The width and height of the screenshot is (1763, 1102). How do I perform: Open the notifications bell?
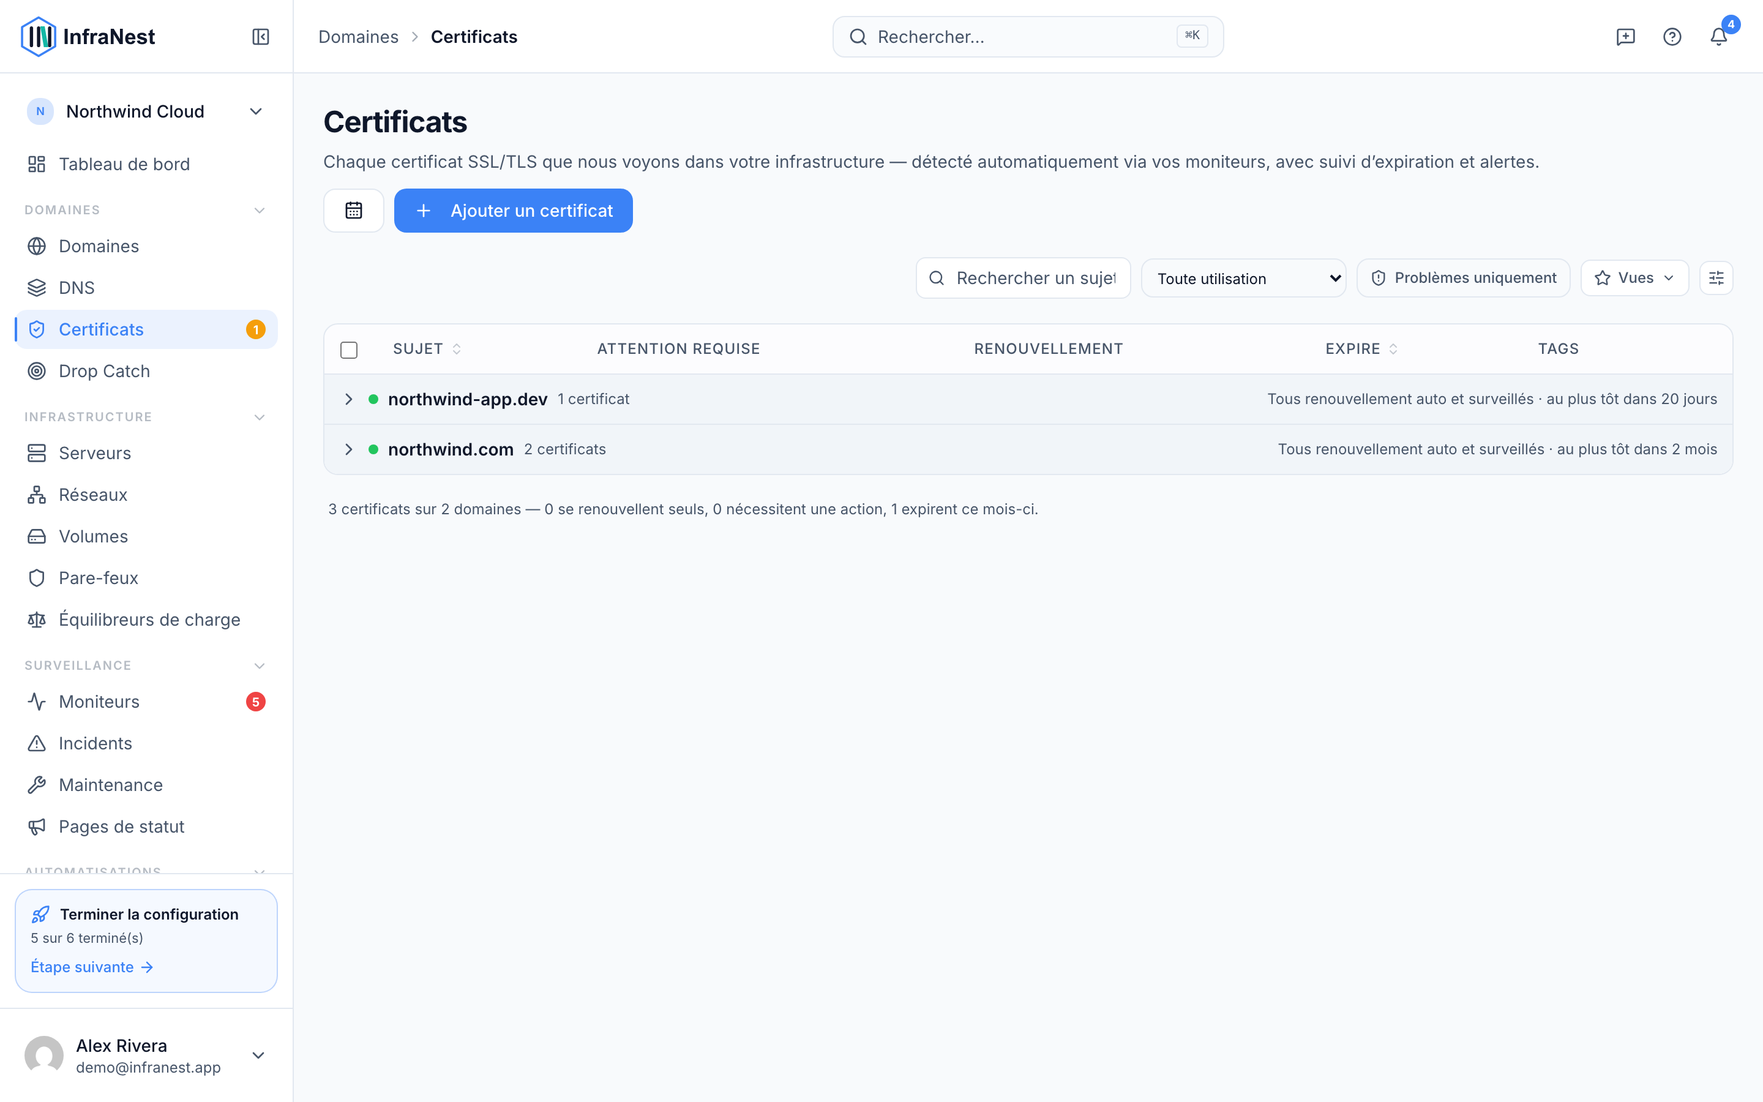(1718, 37)
